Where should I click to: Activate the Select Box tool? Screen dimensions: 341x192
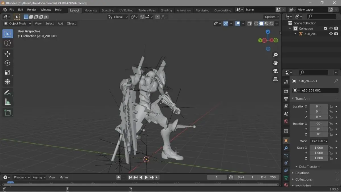(x=8, y=34)
